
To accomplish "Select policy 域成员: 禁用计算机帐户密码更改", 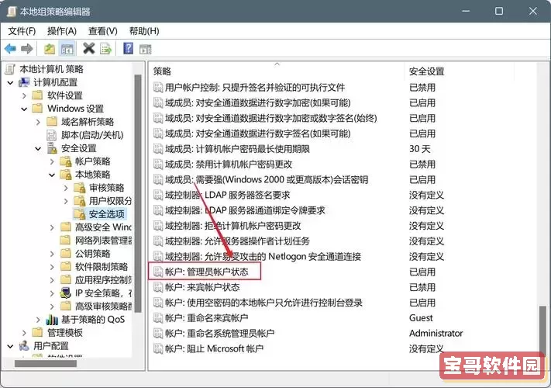I will point(229,165).
